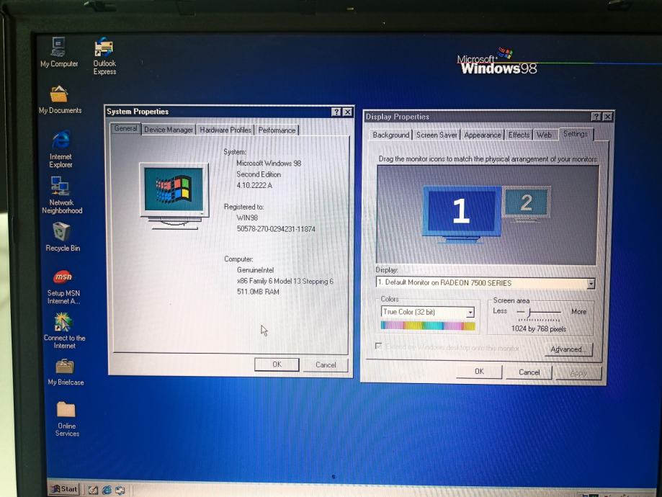This screenshot has width=662, height=497.
Task: Click the Internet Explorer quick launch icon
Action: click(x=107, y=490)
